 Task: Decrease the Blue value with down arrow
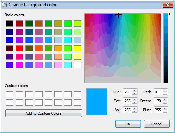tap(165, 111)
